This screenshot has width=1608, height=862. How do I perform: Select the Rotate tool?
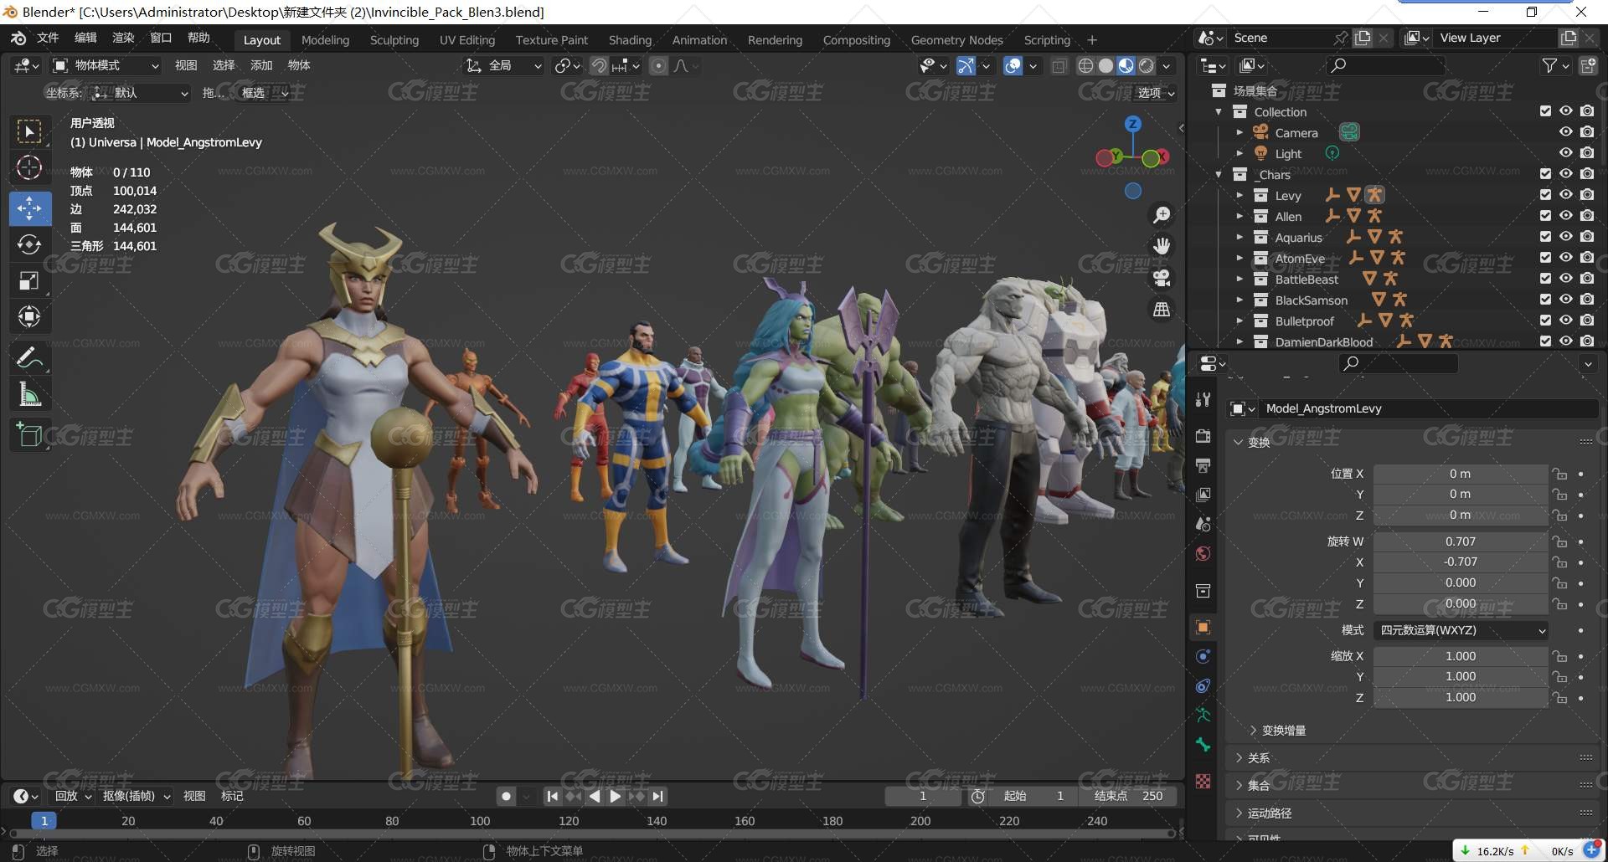pyautogui.click(x=29, y=244)
